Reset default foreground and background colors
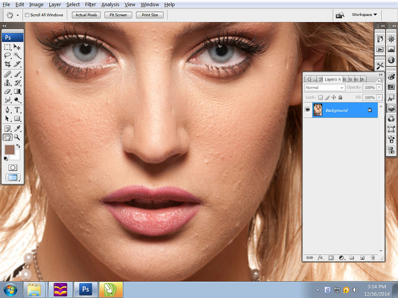The height and width of the screenshot is (298, 398). 6,158
